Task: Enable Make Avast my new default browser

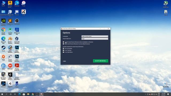Action: pos(63,44)
